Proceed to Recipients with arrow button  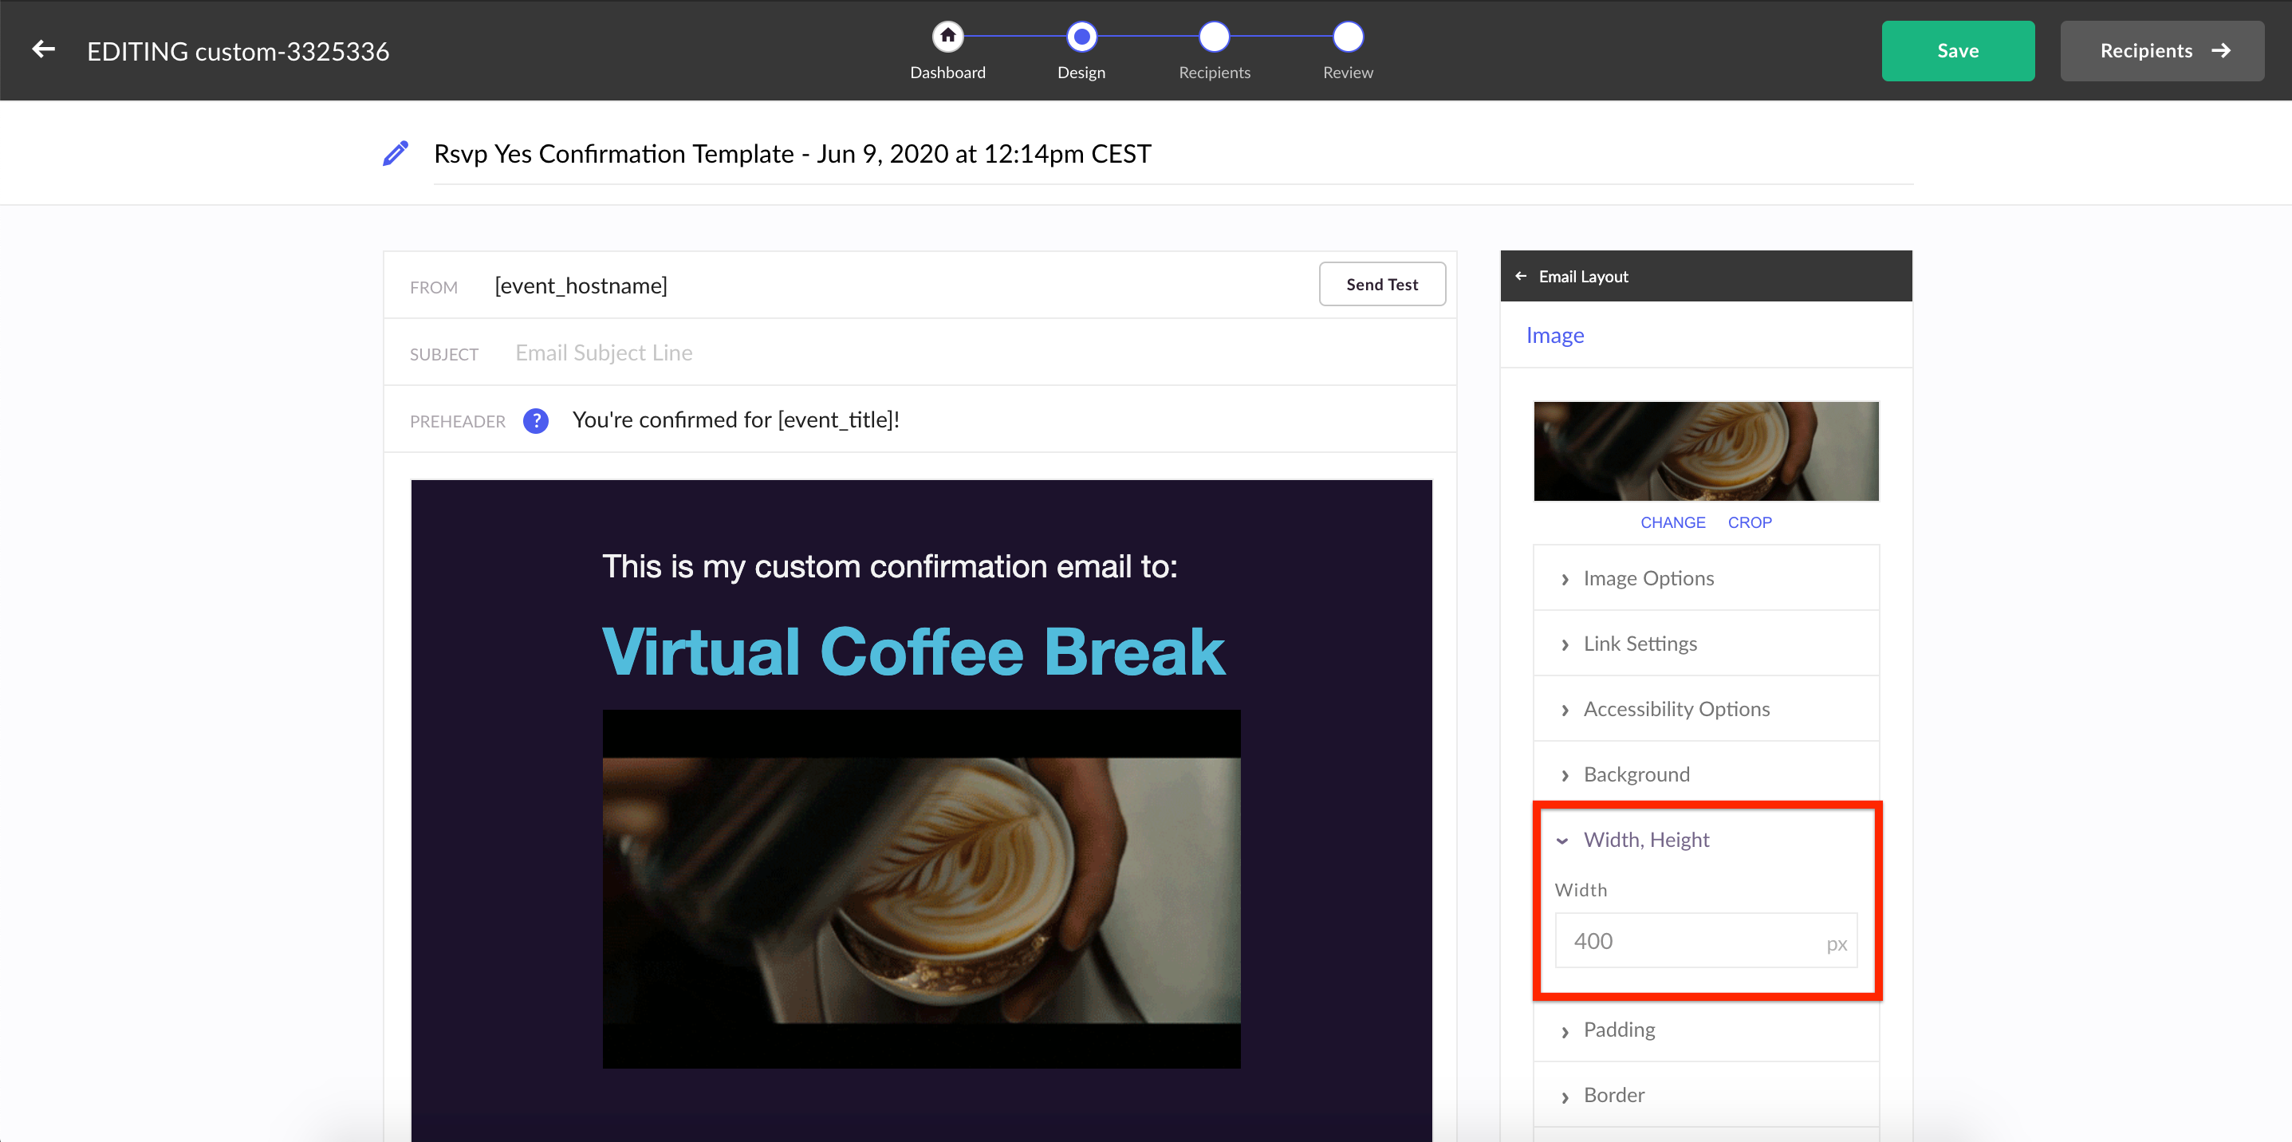(2162, 51)
